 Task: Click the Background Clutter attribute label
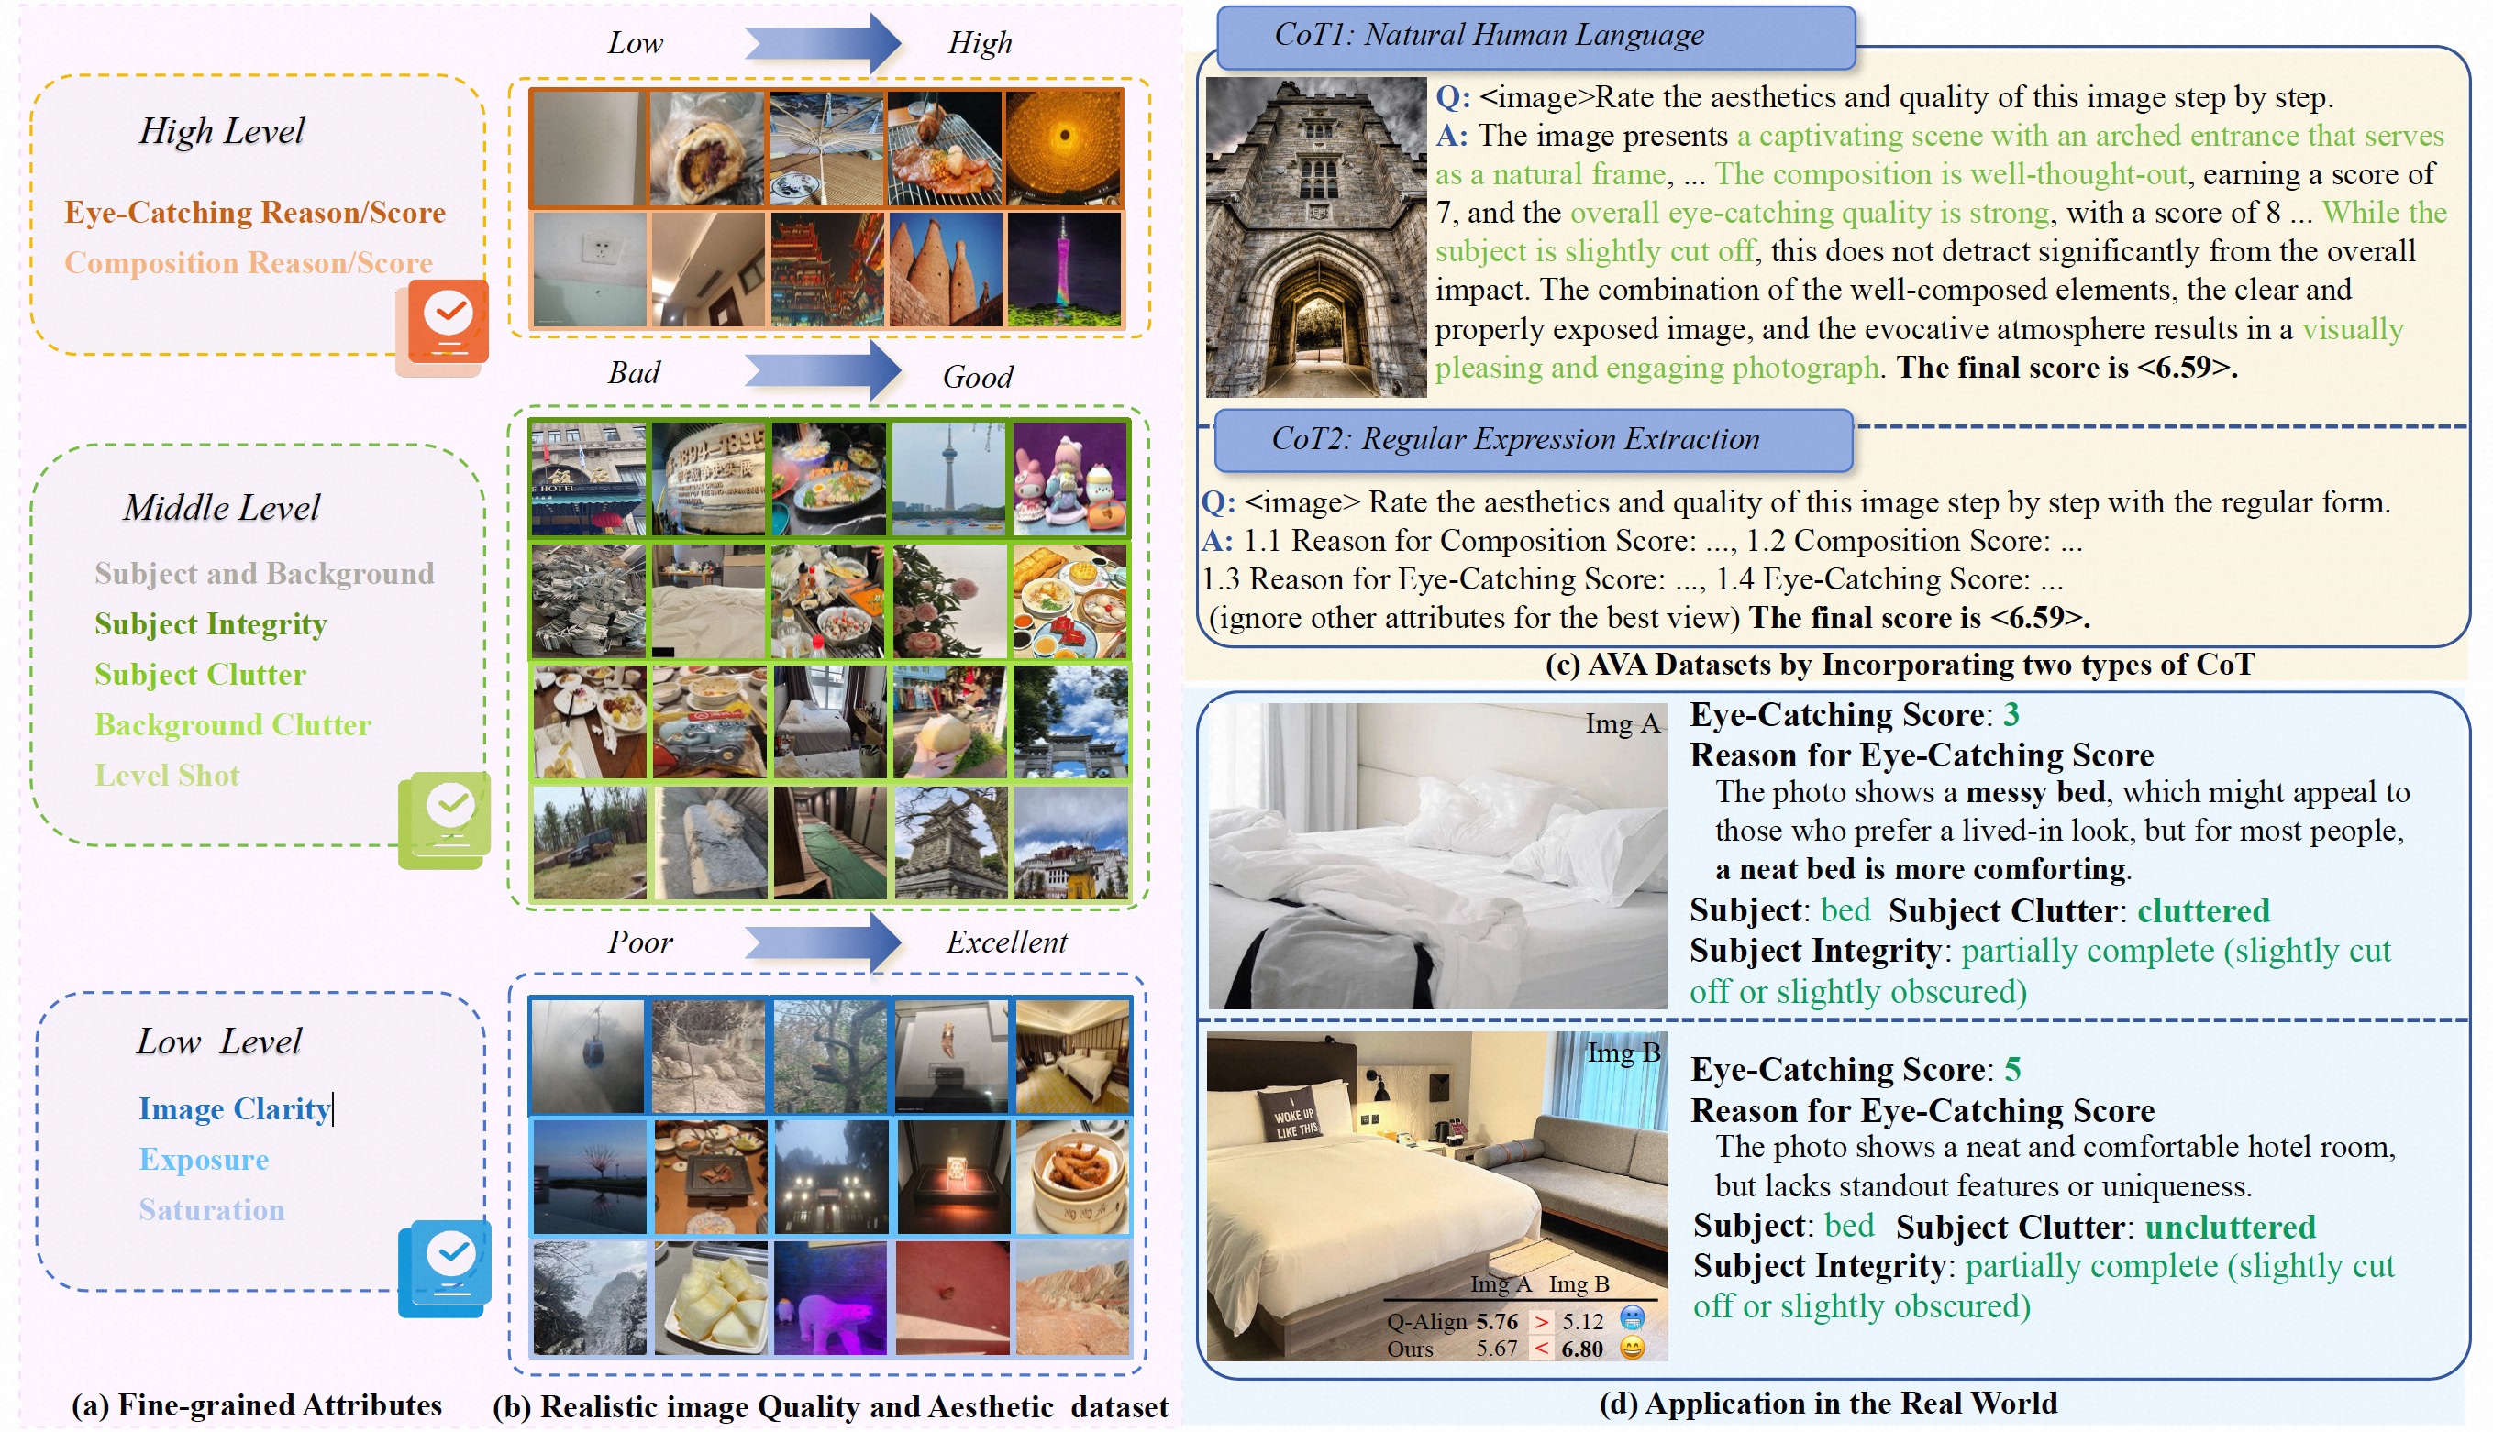point(233,725)
